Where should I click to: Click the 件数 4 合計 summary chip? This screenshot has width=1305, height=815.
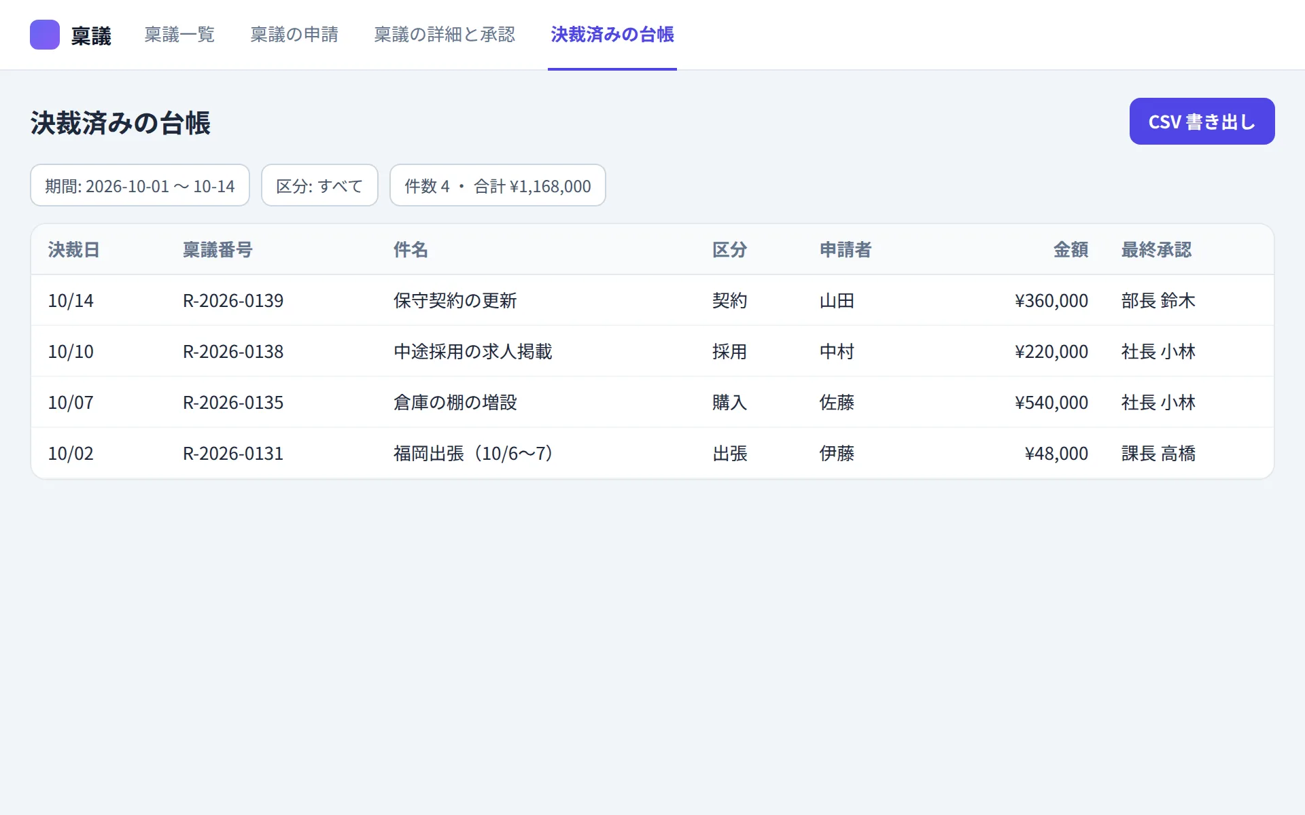pyautogui.click(x=498, y=185)
